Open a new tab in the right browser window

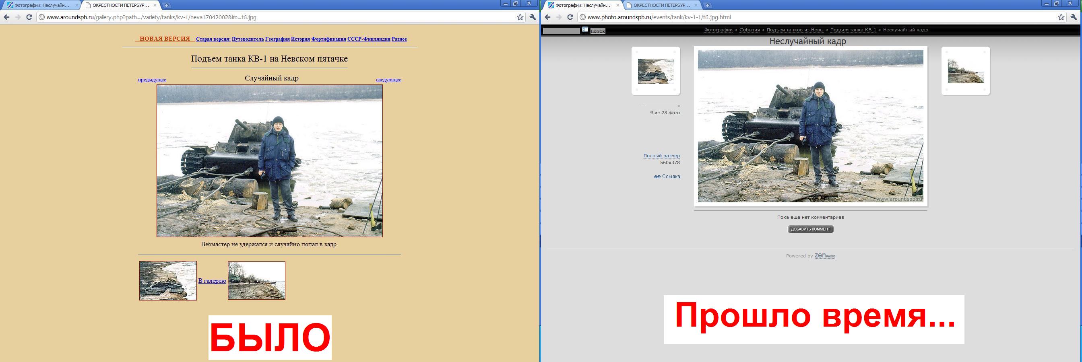(708, 6)
